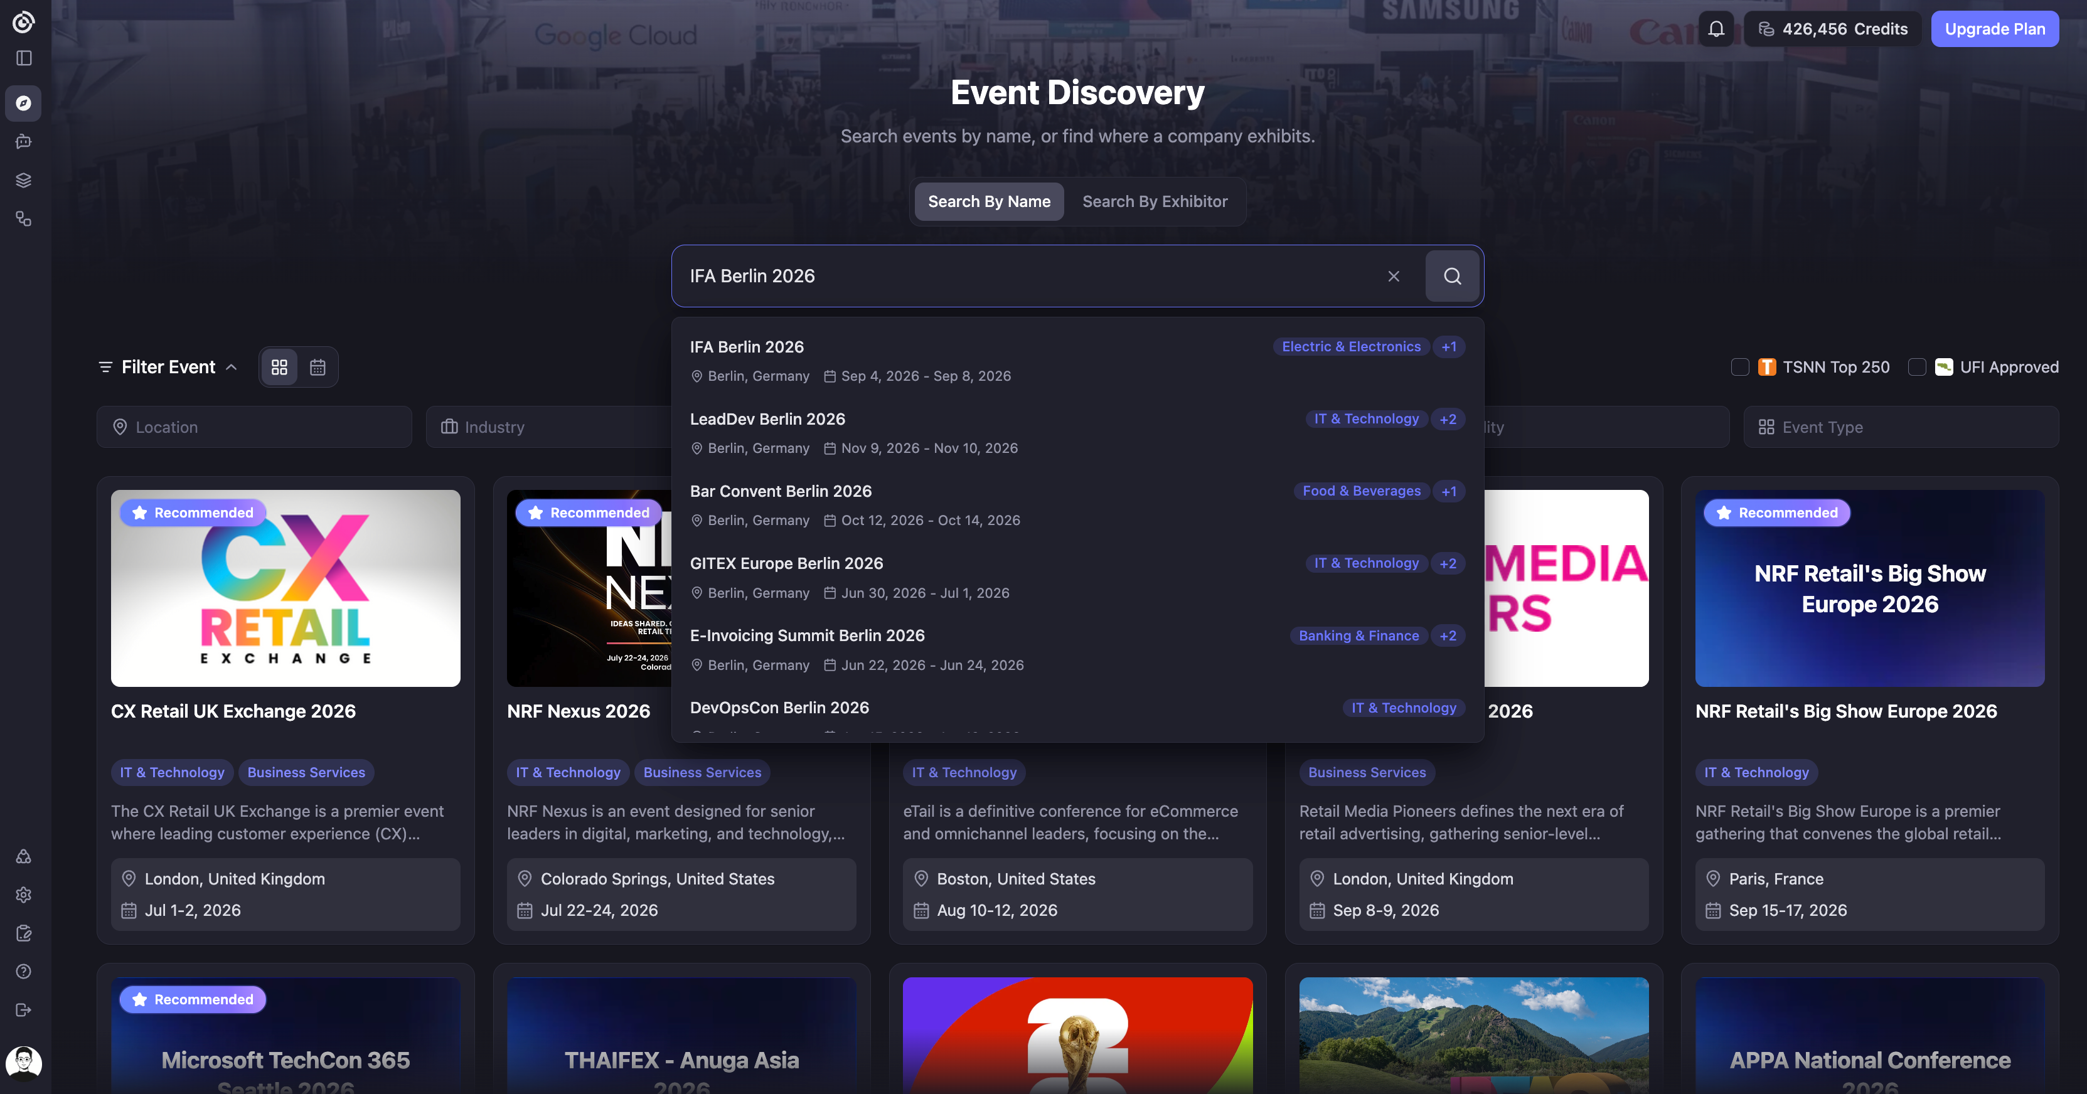2087x1094 pixels.
Task: Select the Search By Exhibitor tab
Action: point(1155,201)
